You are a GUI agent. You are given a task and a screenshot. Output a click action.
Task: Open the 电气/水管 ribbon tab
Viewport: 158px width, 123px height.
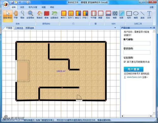click(33, 7)
